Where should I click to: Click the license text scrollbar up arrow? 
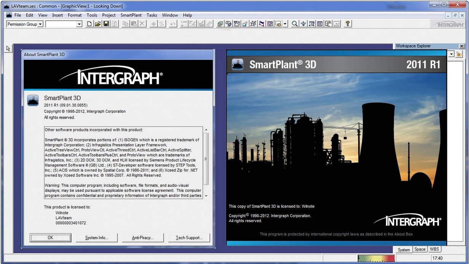(x=206, y=130)
